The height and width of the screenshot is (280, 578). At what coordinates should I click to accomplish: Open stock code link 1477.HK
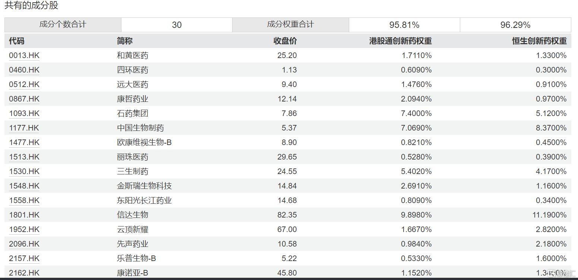click(24, 142)
